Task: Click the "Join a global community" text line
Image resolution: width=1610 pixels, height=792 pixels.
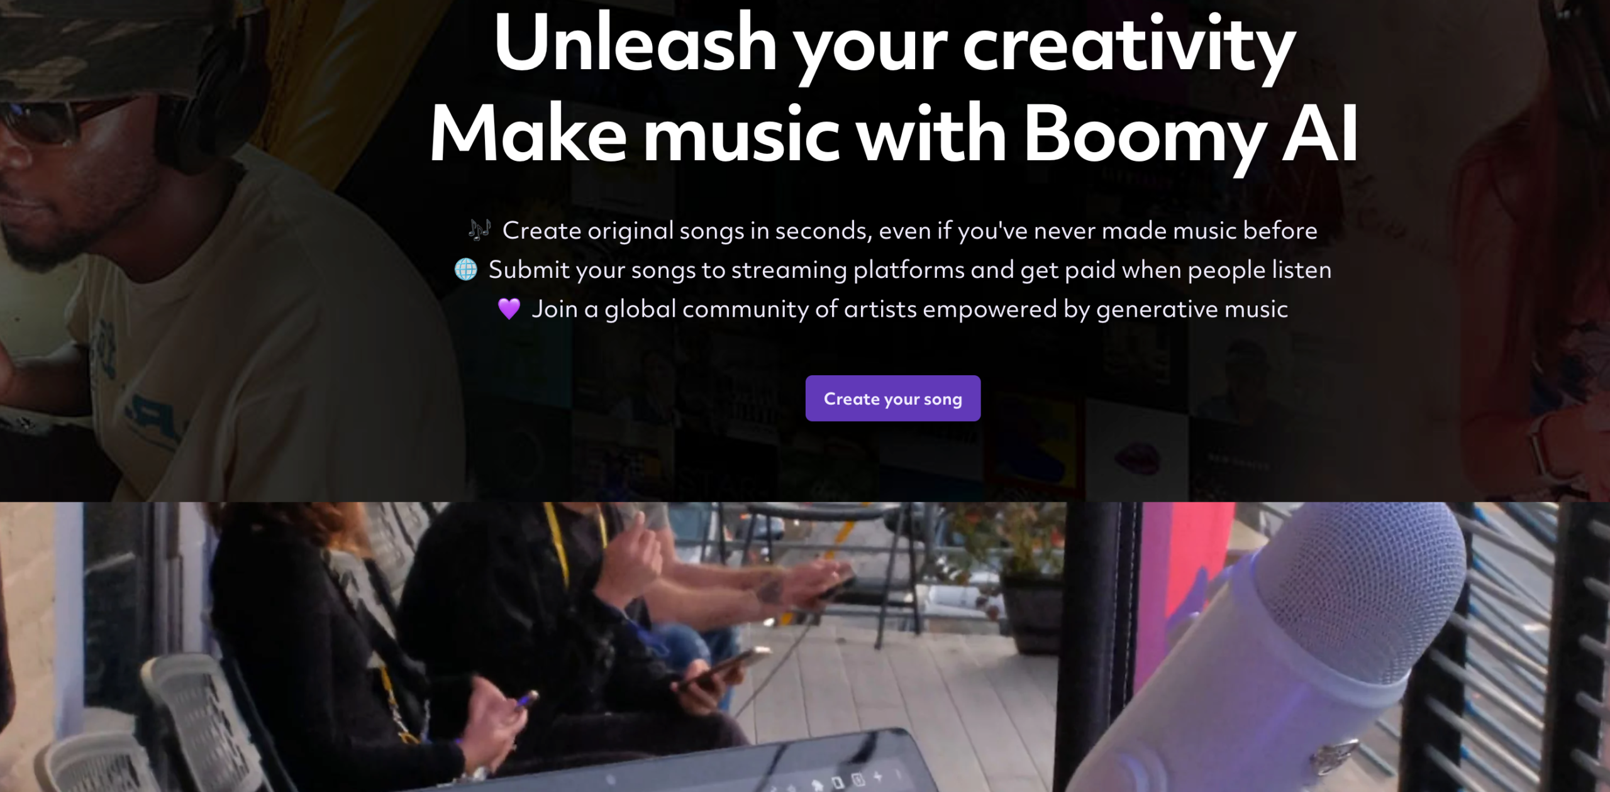Action: tap(909, 309)
